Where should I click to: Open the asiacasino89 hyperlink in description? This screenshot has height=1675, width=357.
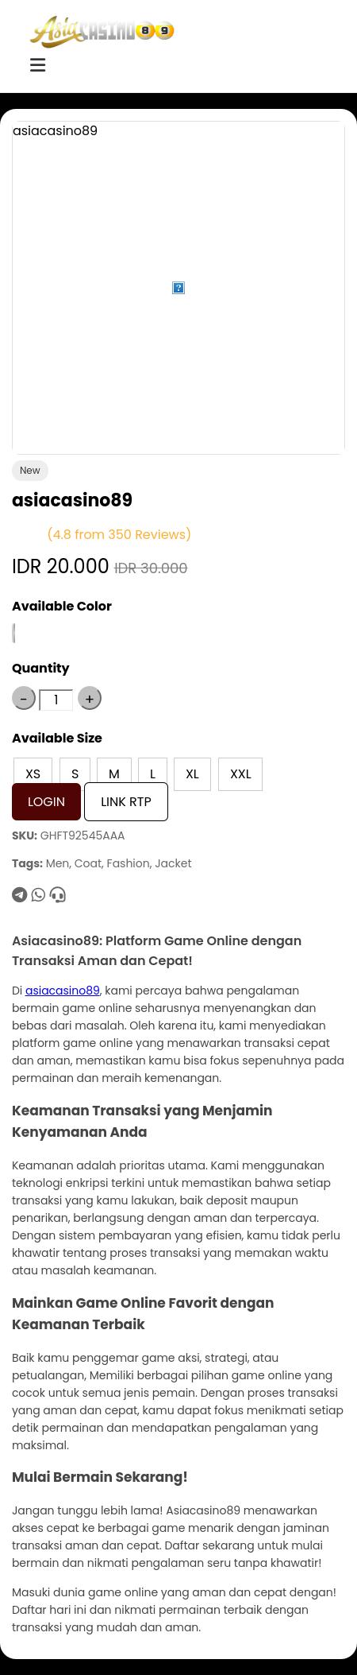click(63, 991)
